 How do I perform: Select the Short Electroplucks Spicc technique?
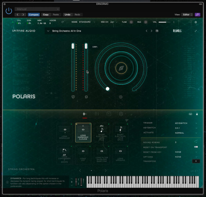tap(120, 133)
